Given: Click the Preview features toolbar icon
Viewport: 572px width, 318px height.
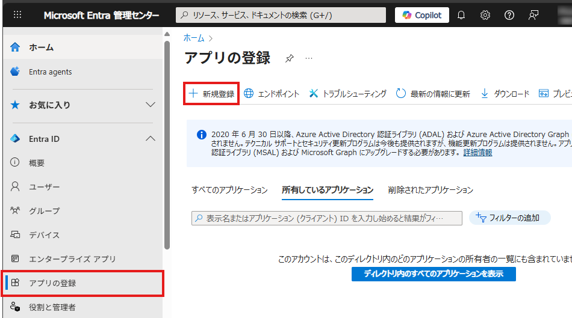Looking at the screenshot, I should pyautogui.click(x=544, y=94).
